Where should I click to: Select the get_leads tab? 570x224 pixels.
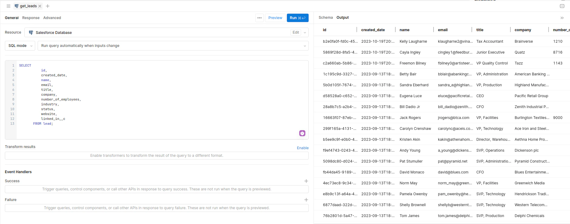tap(28, 6)
